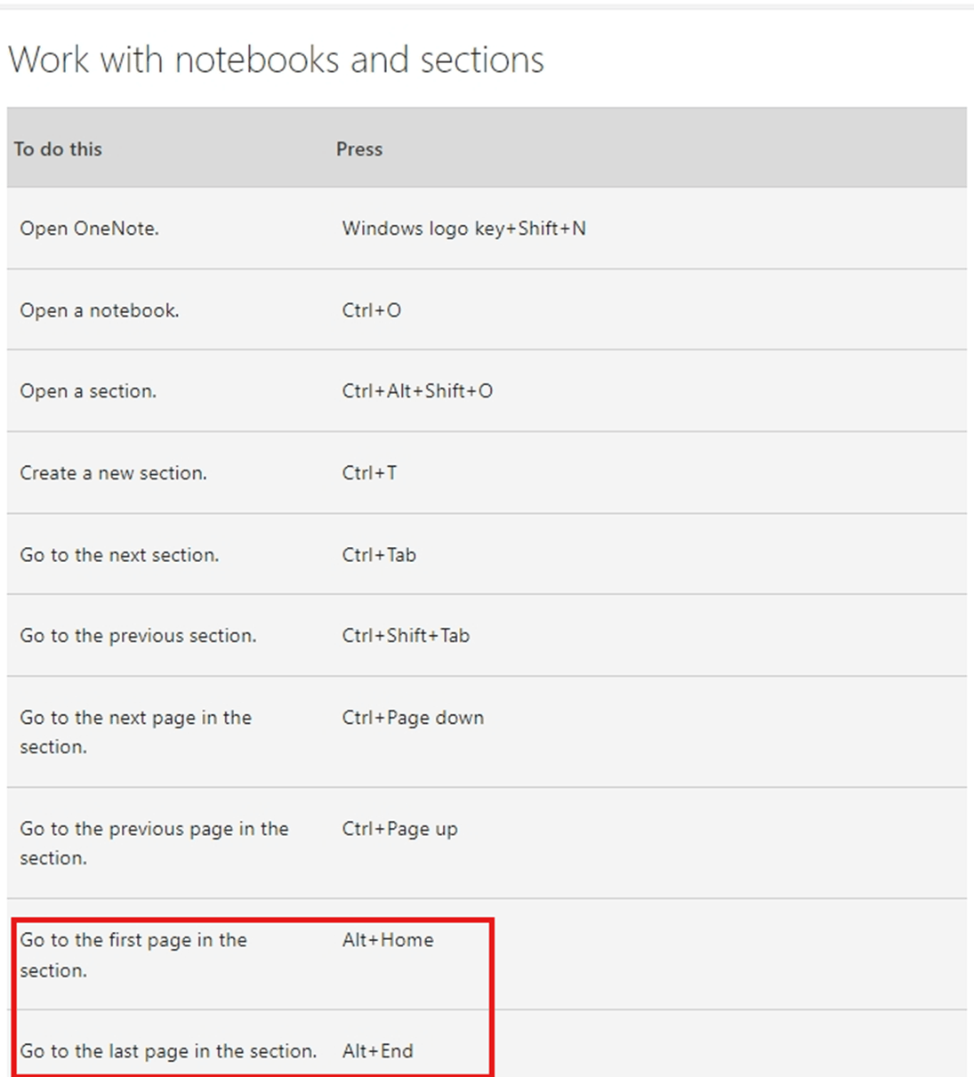Select the 'Ctrl+Shift+Tab' shortcut text
Viewport: 974px width, 1077px height.
click(x=406, y=635)
